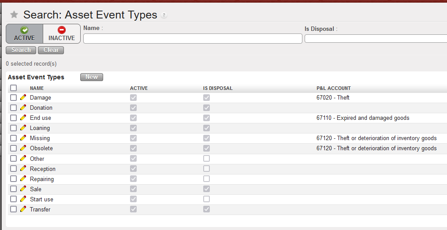Select the Repairing row checkbox
447x230 pixels.
click(x=14, y=179)
